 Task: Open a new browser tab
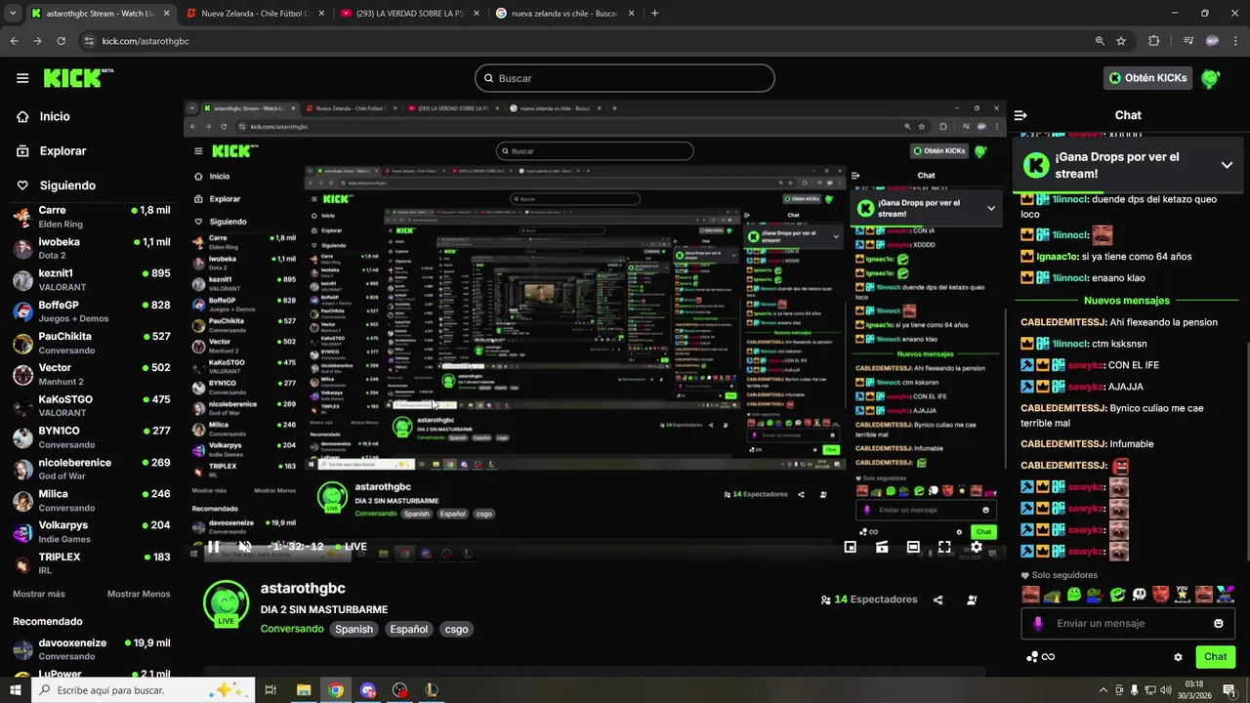654,14
